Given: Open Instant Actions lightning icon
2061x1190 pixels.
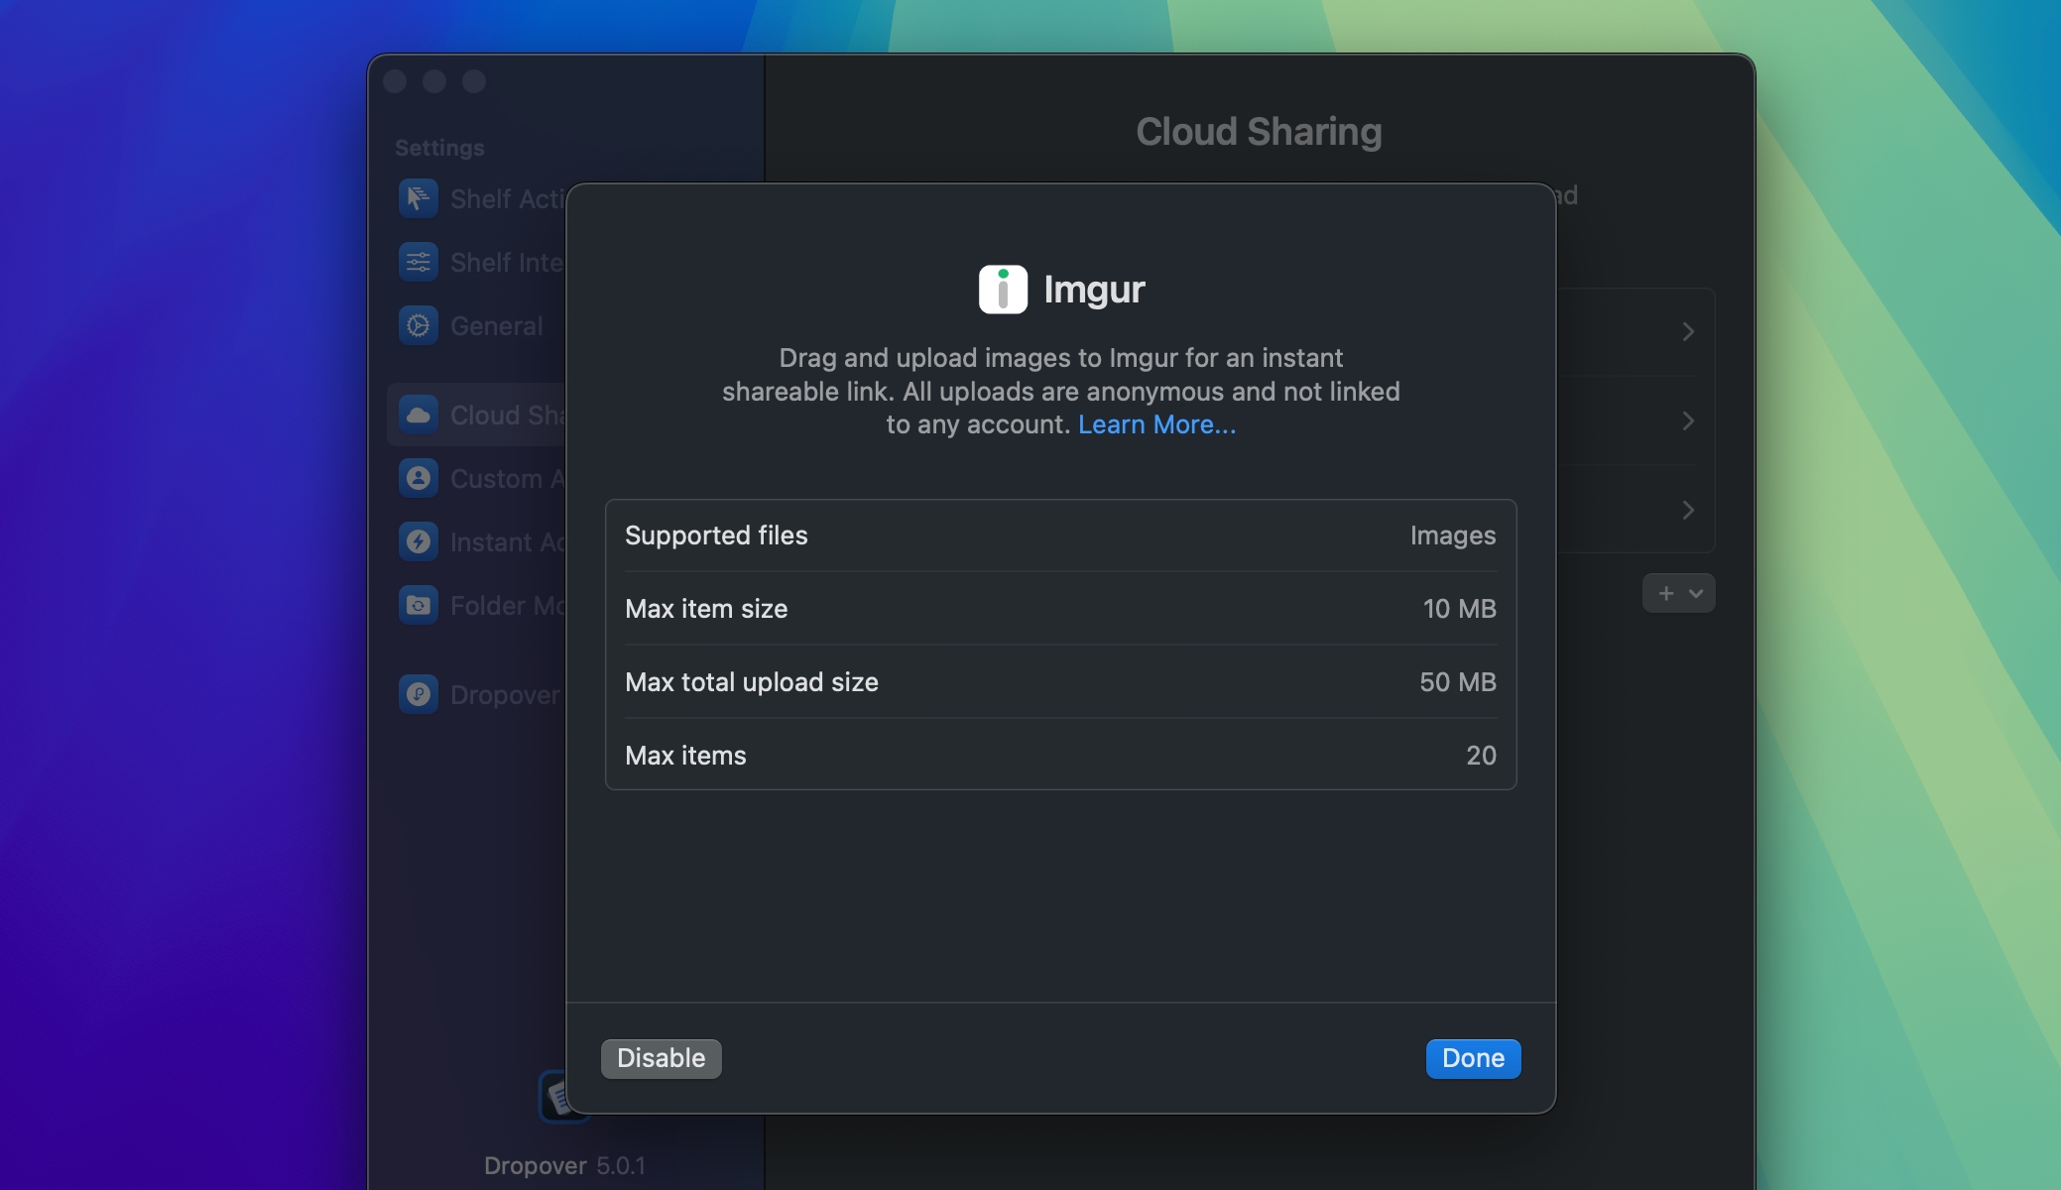Looking at the screenshot, I should [419, 541].
